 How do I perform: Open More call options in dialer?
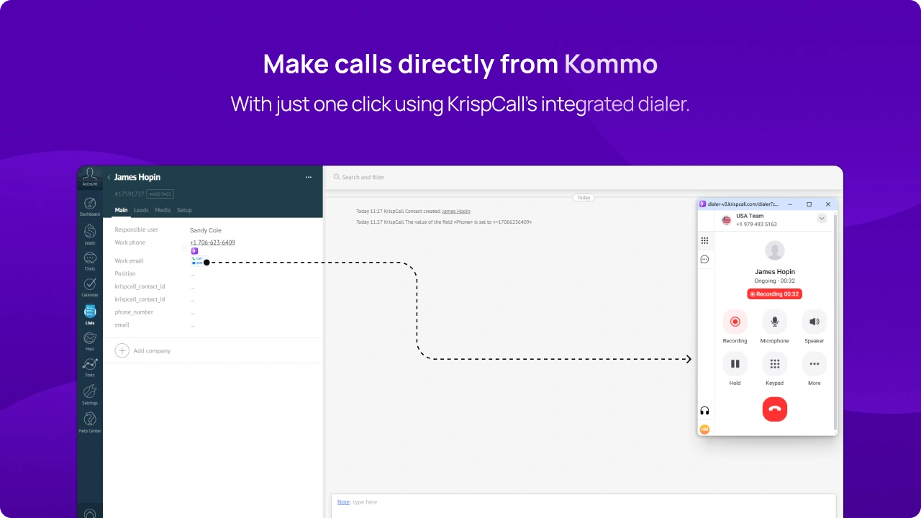(814, 364)
